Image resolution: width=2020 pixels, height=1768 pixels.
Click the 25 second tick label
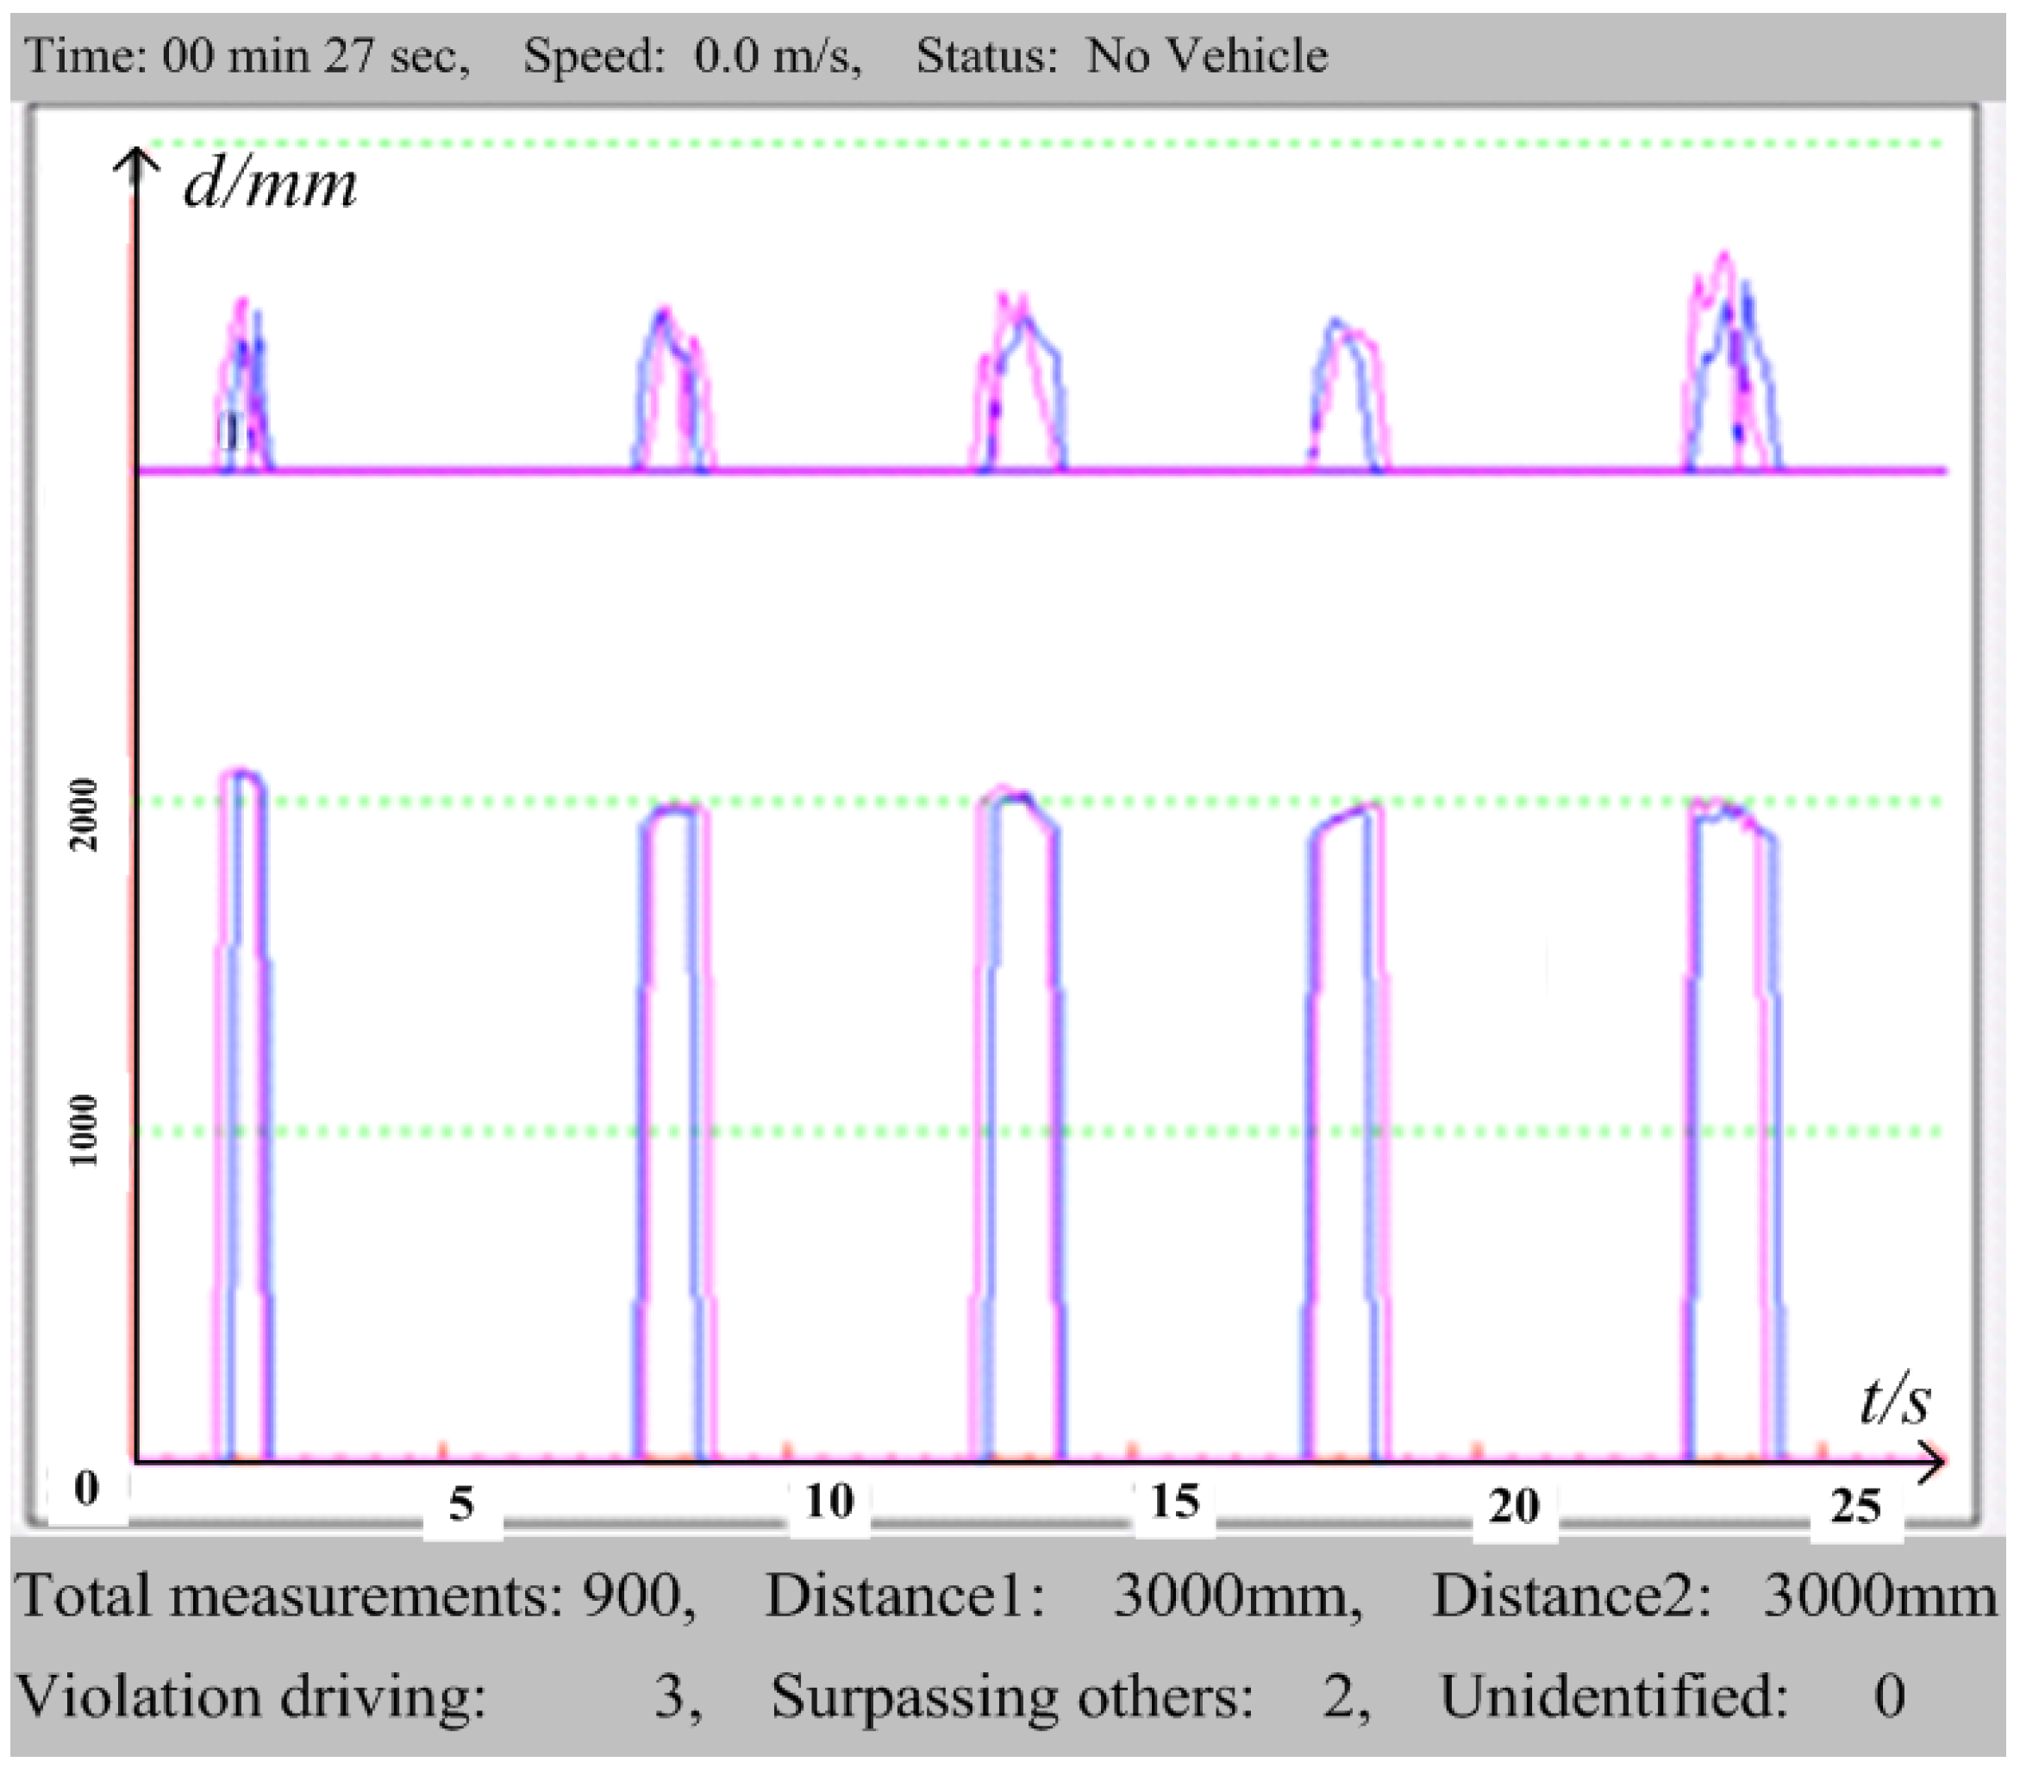pos(1855,1506)
